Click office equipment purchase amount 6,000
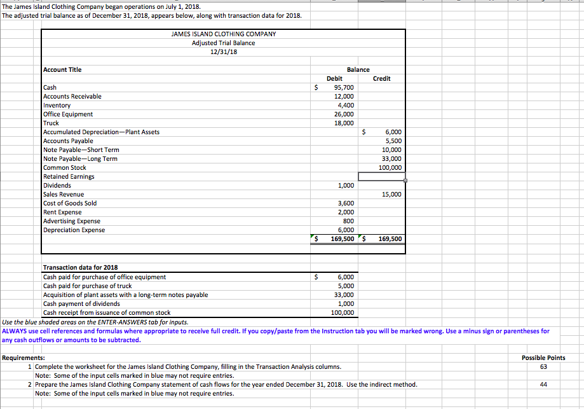 (346, 277)
